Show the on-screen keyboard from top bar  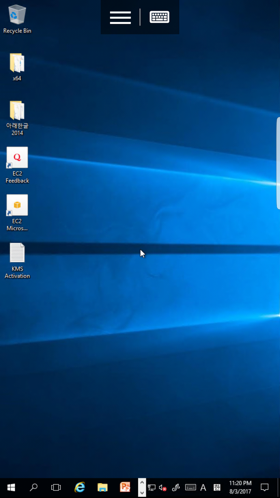[160, 17]
